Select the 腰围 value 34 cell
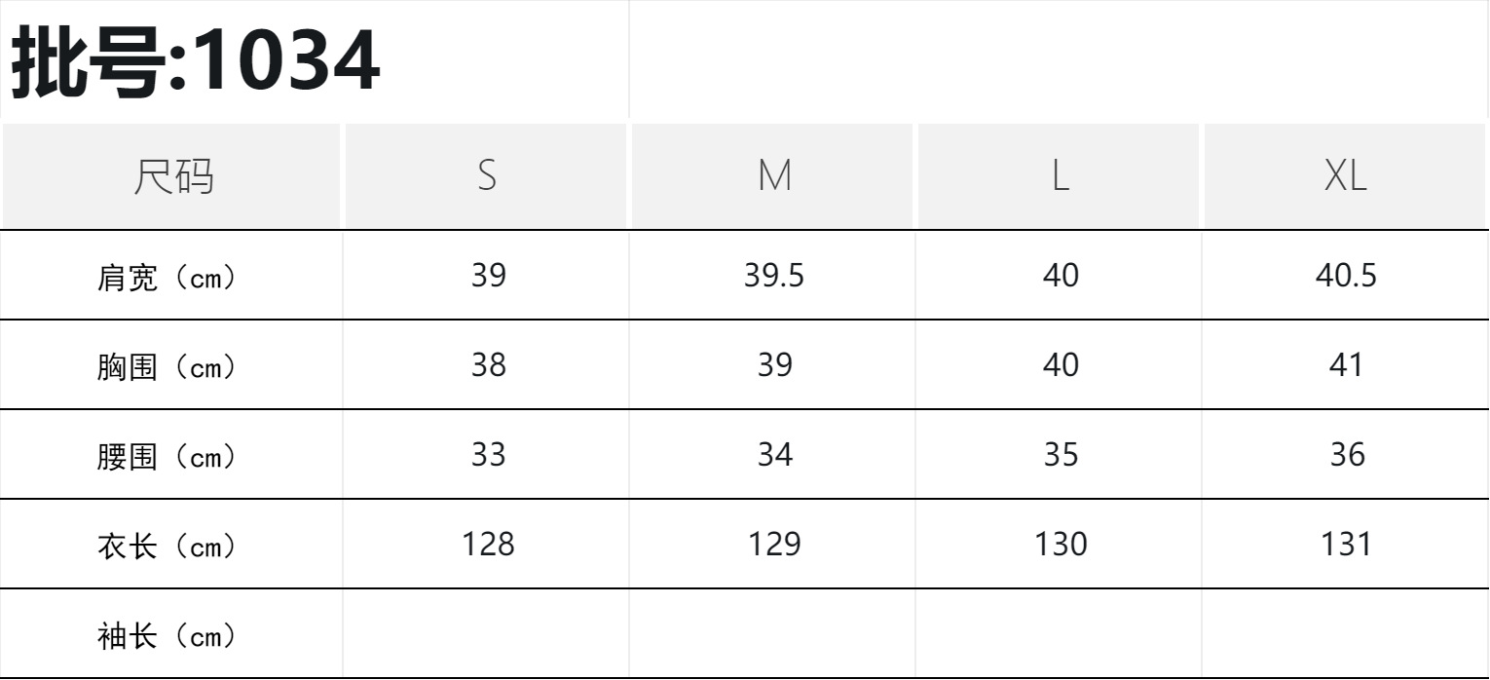This screenshot has width=1490, height=680. click(774, 455)
